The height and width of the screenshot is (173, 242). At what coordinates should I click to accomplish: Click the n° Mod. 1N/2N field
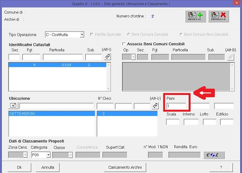(x=155, y=155)
